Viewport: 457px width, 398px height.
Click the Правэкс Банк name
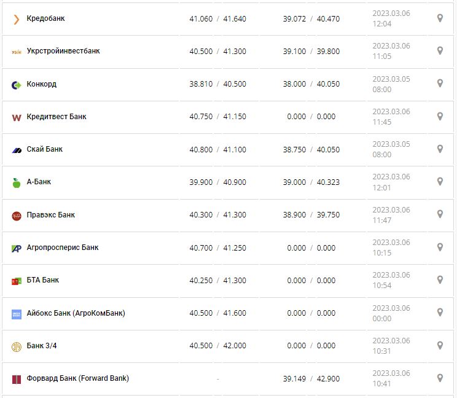click(51, 215)
